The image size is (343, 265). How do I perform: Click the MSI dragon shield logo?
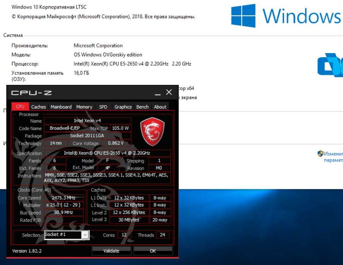click(x=152, y=132)
